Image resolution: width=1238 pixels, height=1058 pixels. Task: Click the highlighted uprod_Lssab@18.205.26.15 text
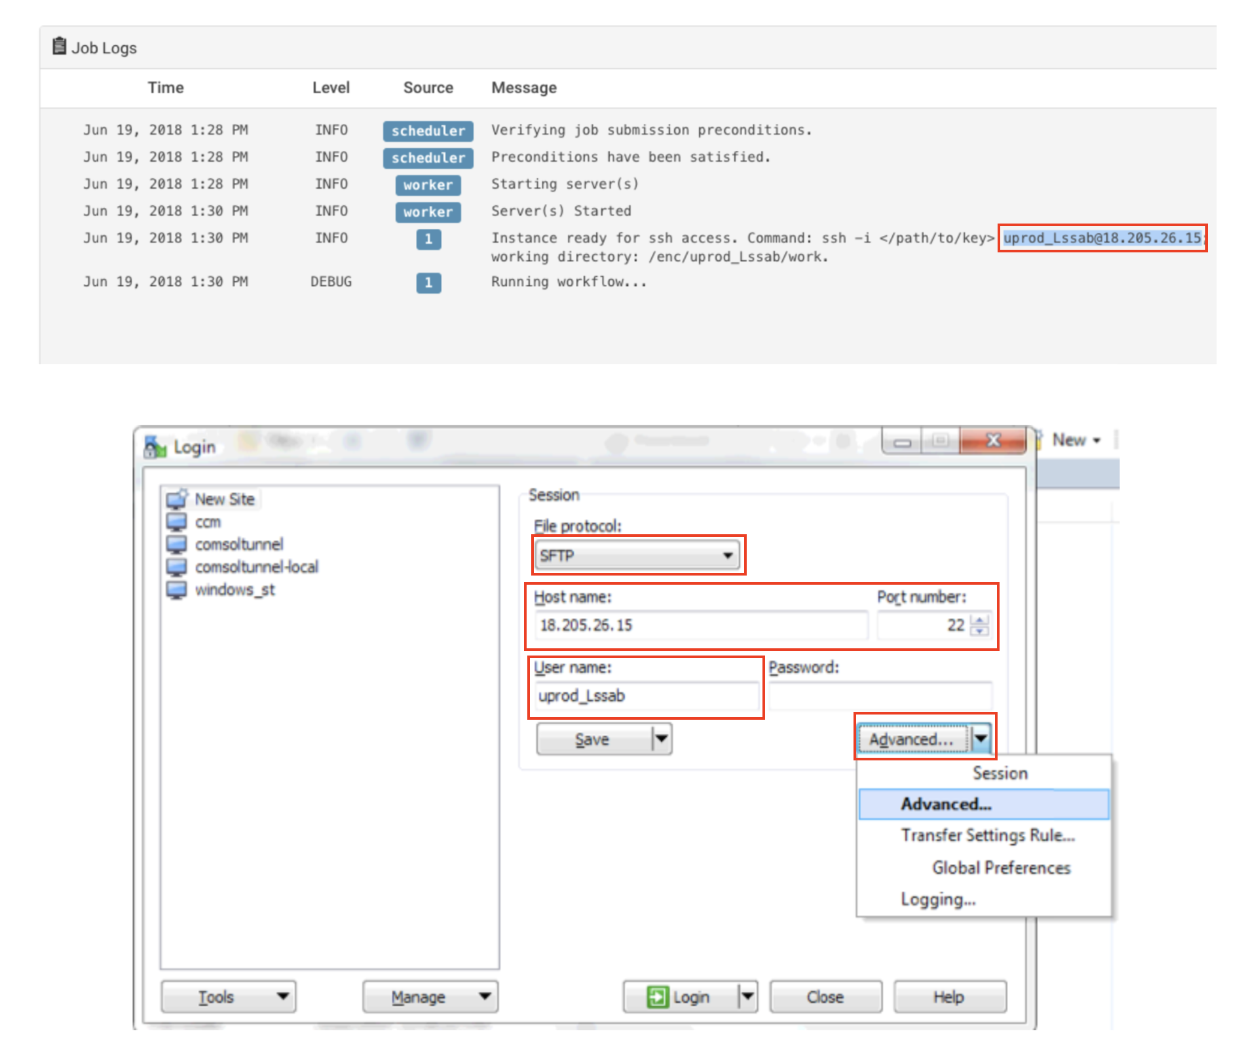pos(1102,238)
